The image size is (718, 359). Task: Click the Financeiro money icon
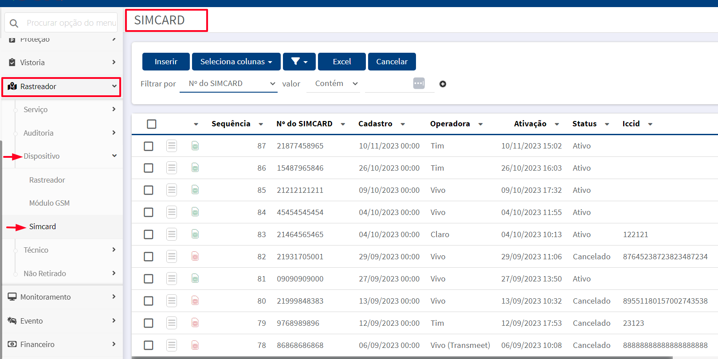12,344
